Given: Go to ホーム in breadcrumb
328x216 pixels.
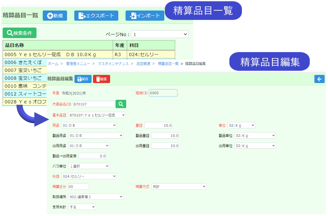Looking at the screenshot, I should [x=53, y=64].
